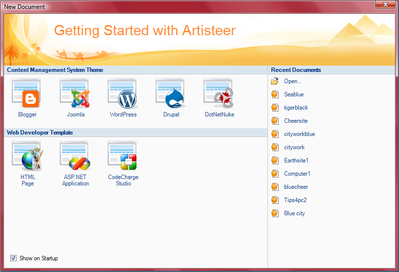Click the Joomla label text
This screenshot has height=272, width=399.
pyautogui.click(x=76, y=114)
